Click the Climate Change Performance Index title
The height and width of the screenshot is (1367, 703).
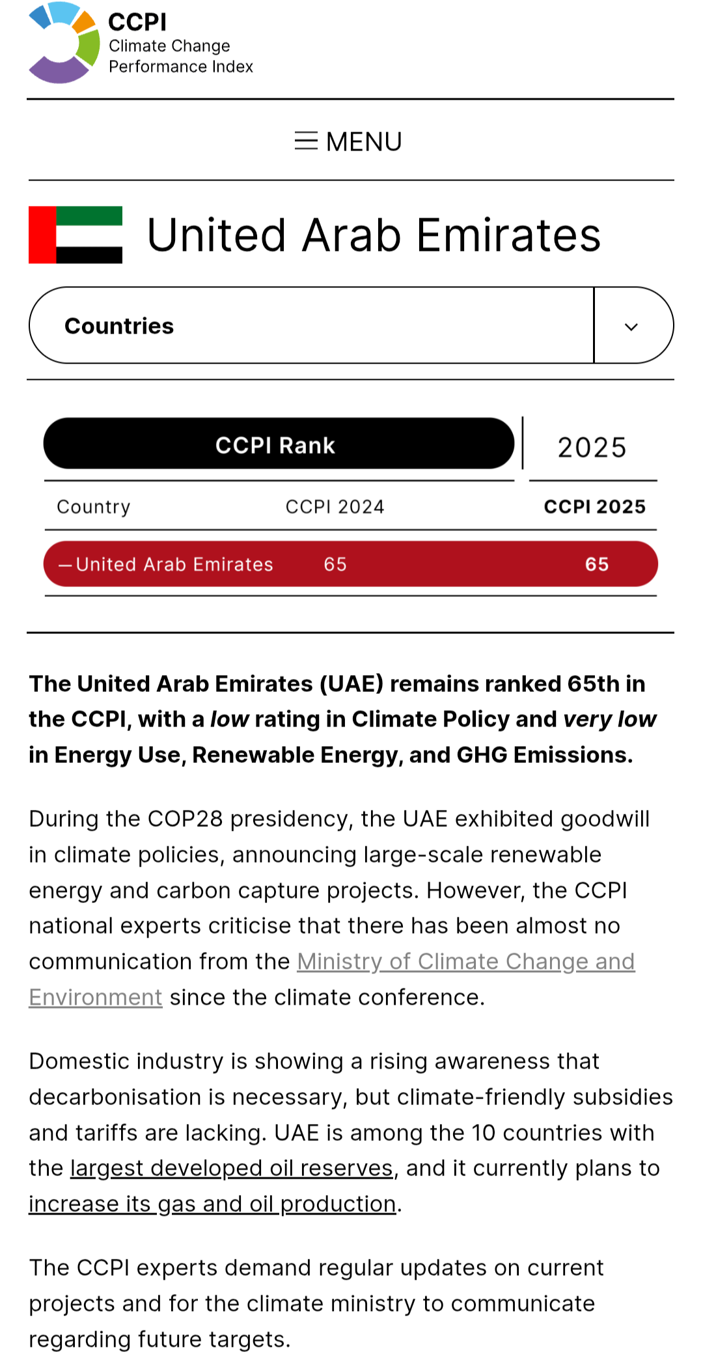tap(180, 56)
